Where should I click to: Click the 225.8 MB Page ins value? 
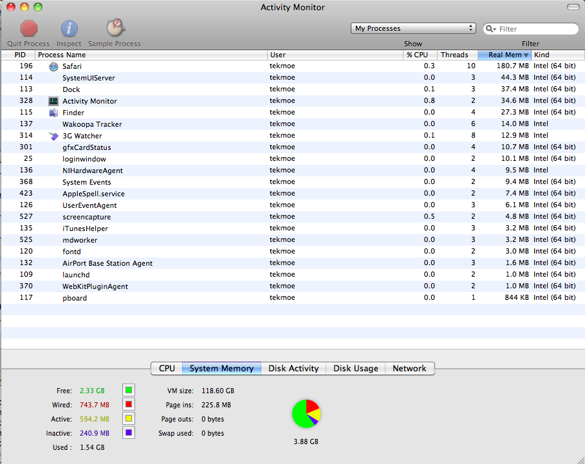click(216, 405)
